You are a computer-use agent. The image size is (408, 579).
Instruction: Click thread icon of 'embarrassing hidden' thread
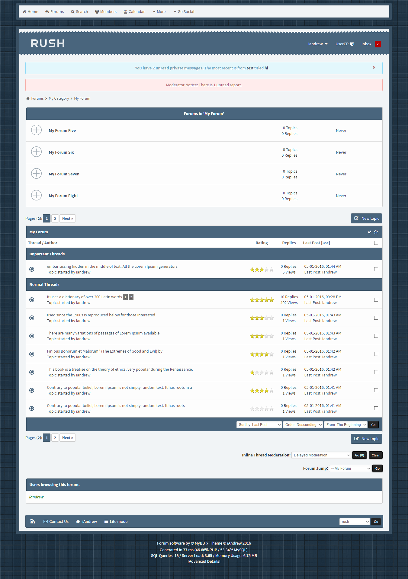[x=32, y=269]
